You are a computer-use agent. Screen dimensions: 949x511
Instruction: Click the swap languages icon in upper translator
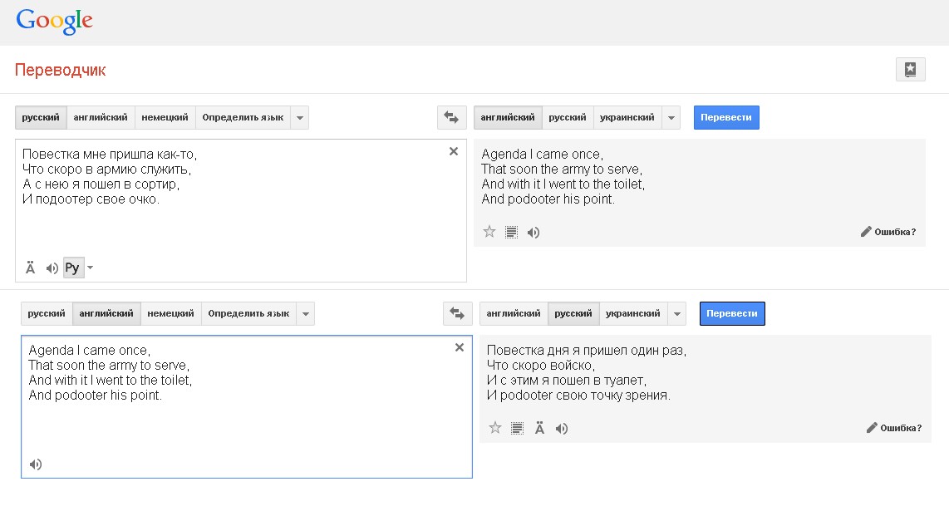(x=451, y=118)
